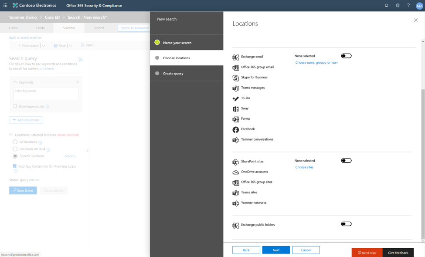The image size is (425, 257).
Task: Select the Exchange email icon
Action: 235,56
